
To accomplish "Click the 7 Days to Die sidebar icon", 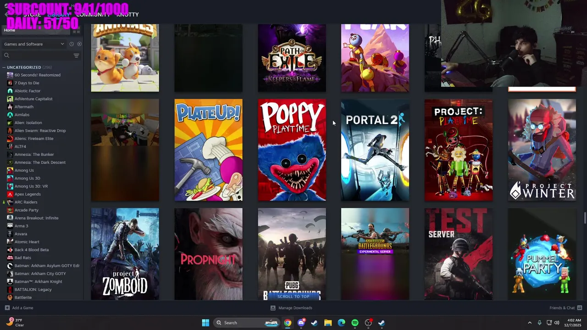I will click(10, 83).
